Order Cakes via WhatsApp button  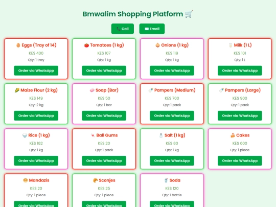(240, 160)
